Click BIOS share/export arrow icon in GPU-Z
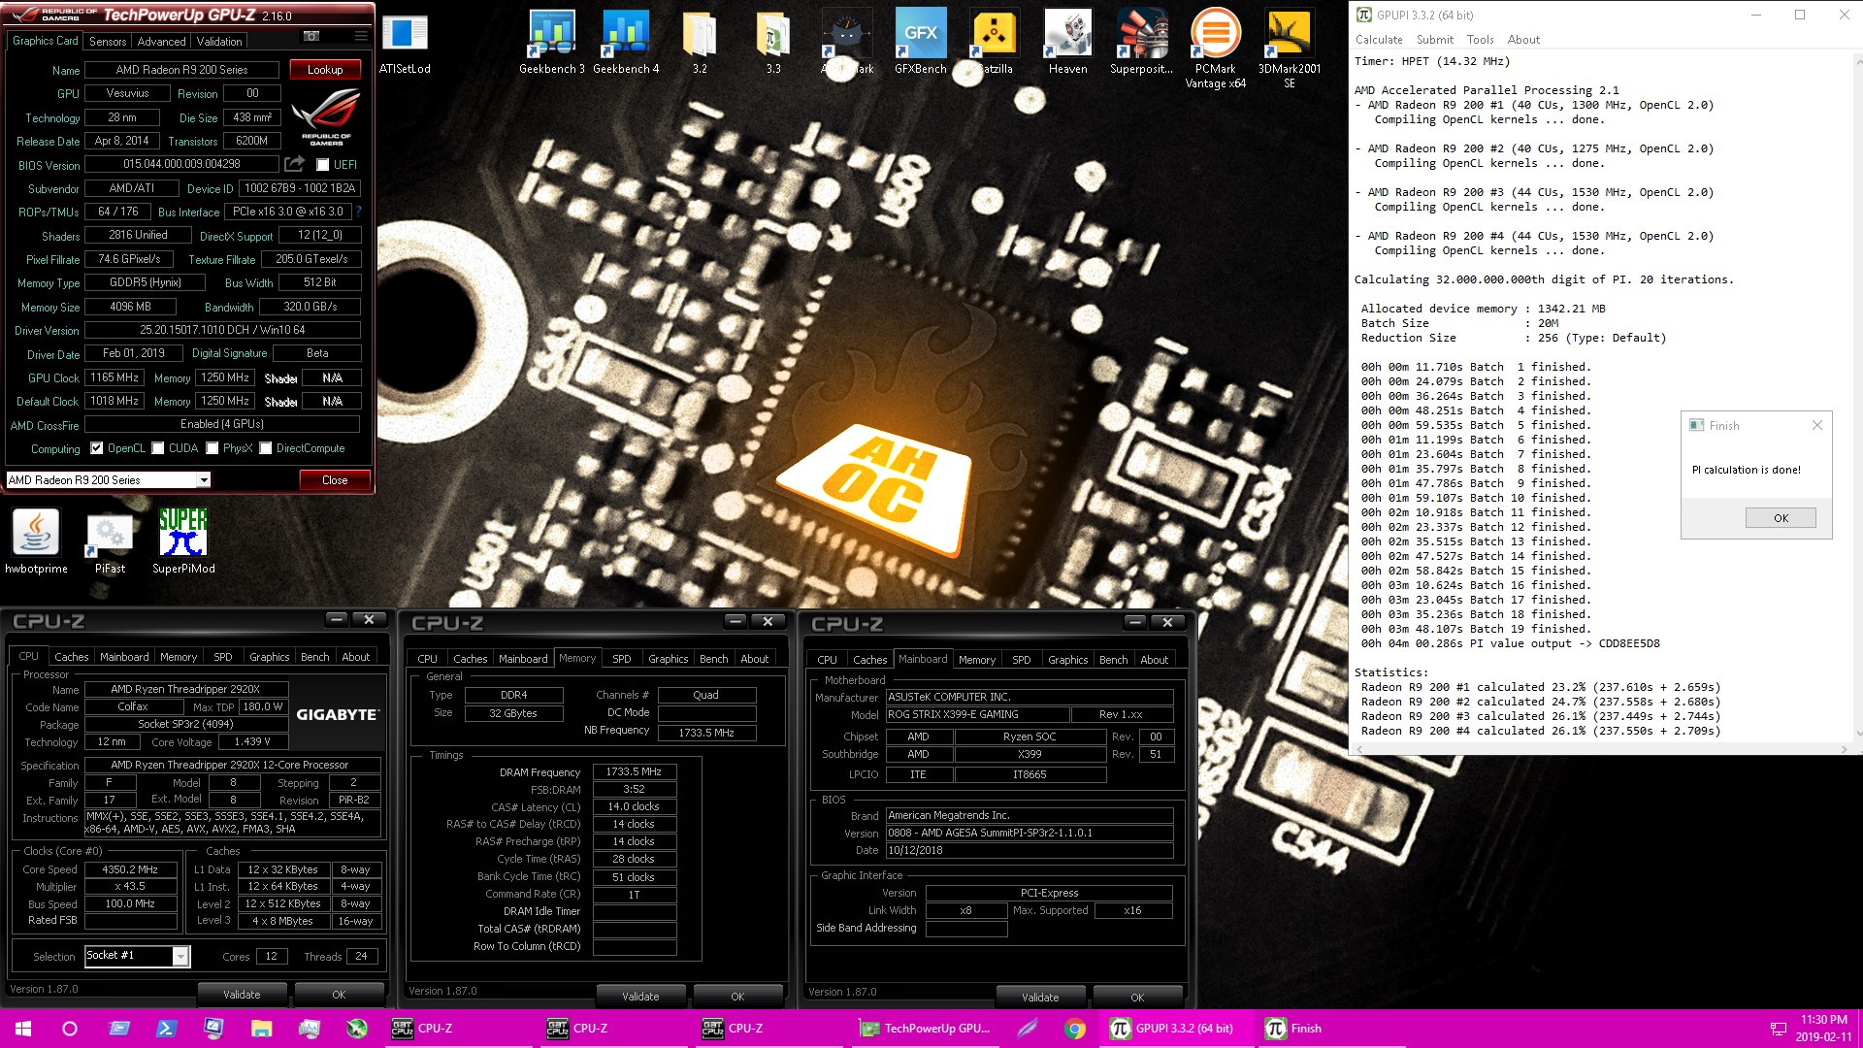 click(x=294, y=164)
